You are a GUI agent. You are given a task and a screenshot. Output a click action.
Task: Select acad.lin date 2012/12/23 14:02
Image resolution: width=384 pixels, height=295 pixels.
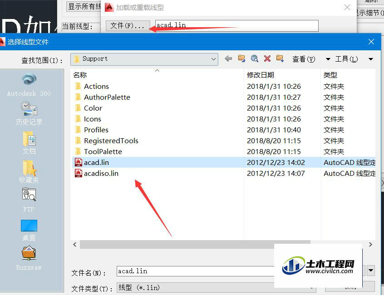click(276, 163)
